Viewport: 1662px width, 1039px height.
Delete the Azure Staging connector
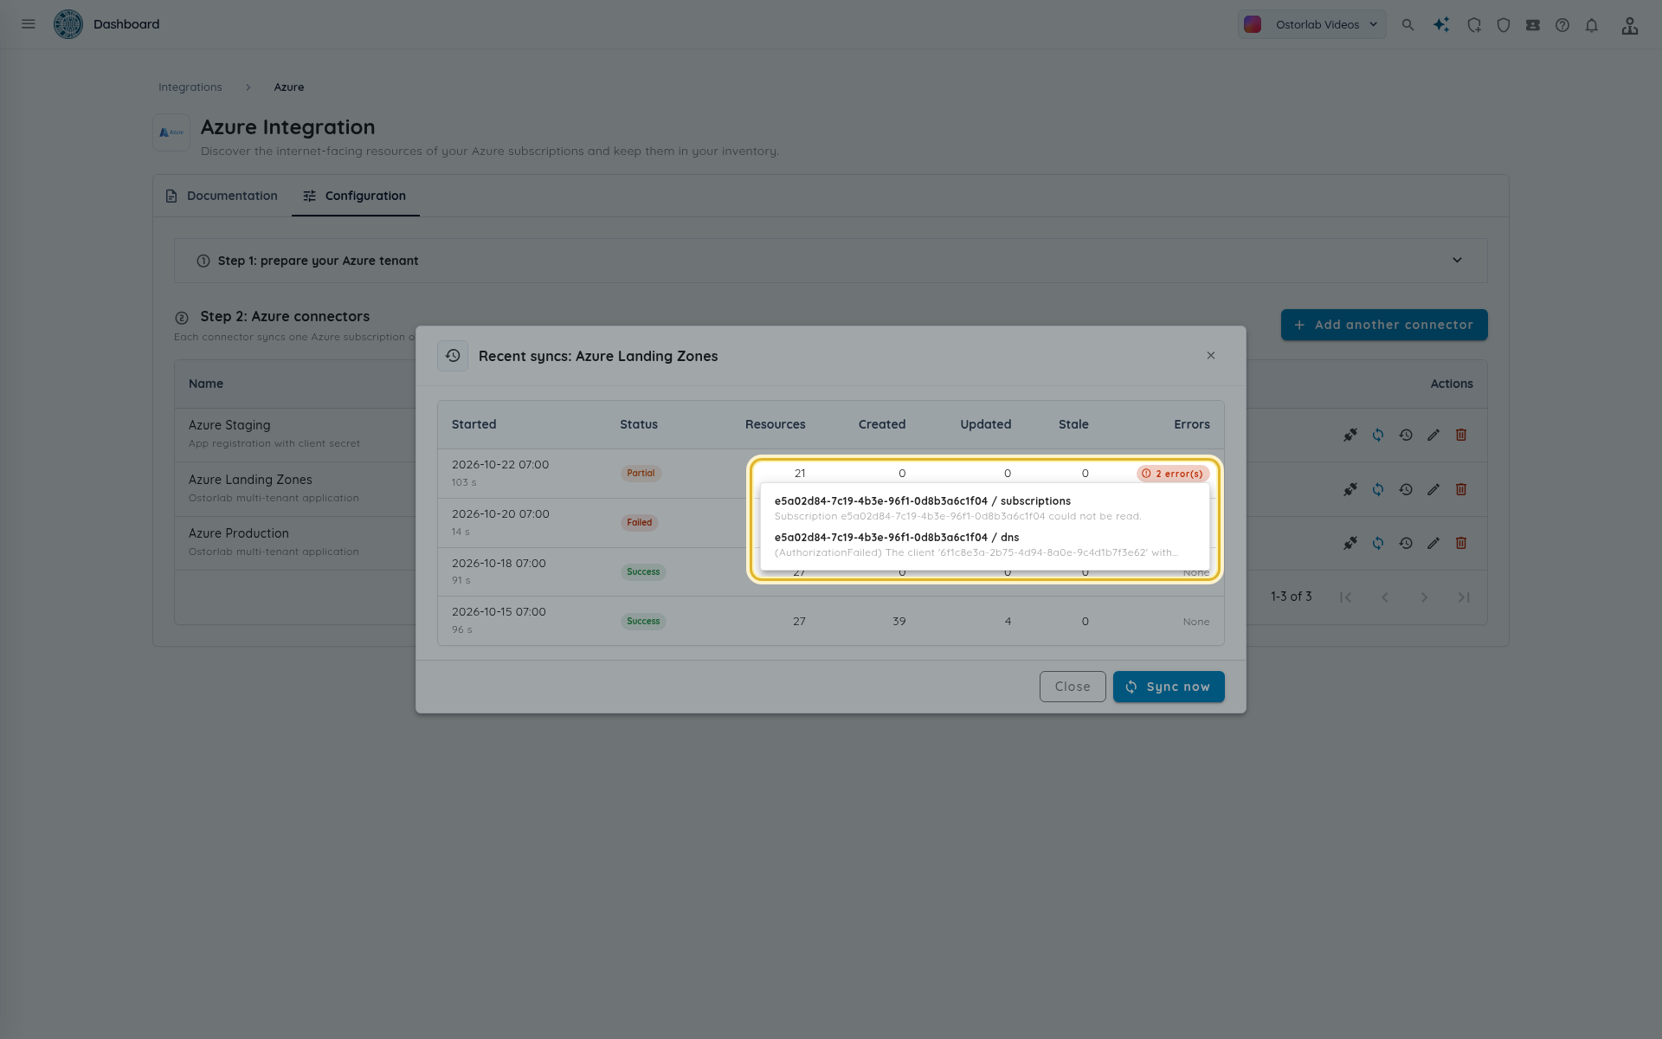[1461, 435]
